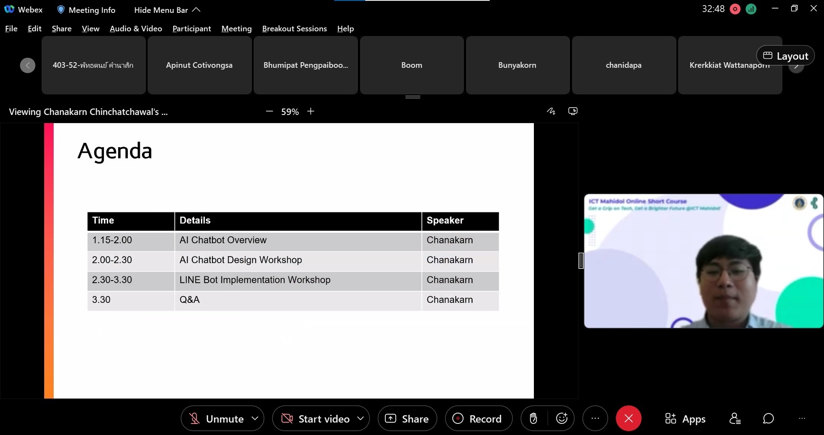Click the annotate pencil icon
The width and height of the screenshot is (824, 435).
(551, 112)
